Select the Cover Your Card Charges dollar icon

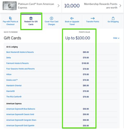(52, 18)
